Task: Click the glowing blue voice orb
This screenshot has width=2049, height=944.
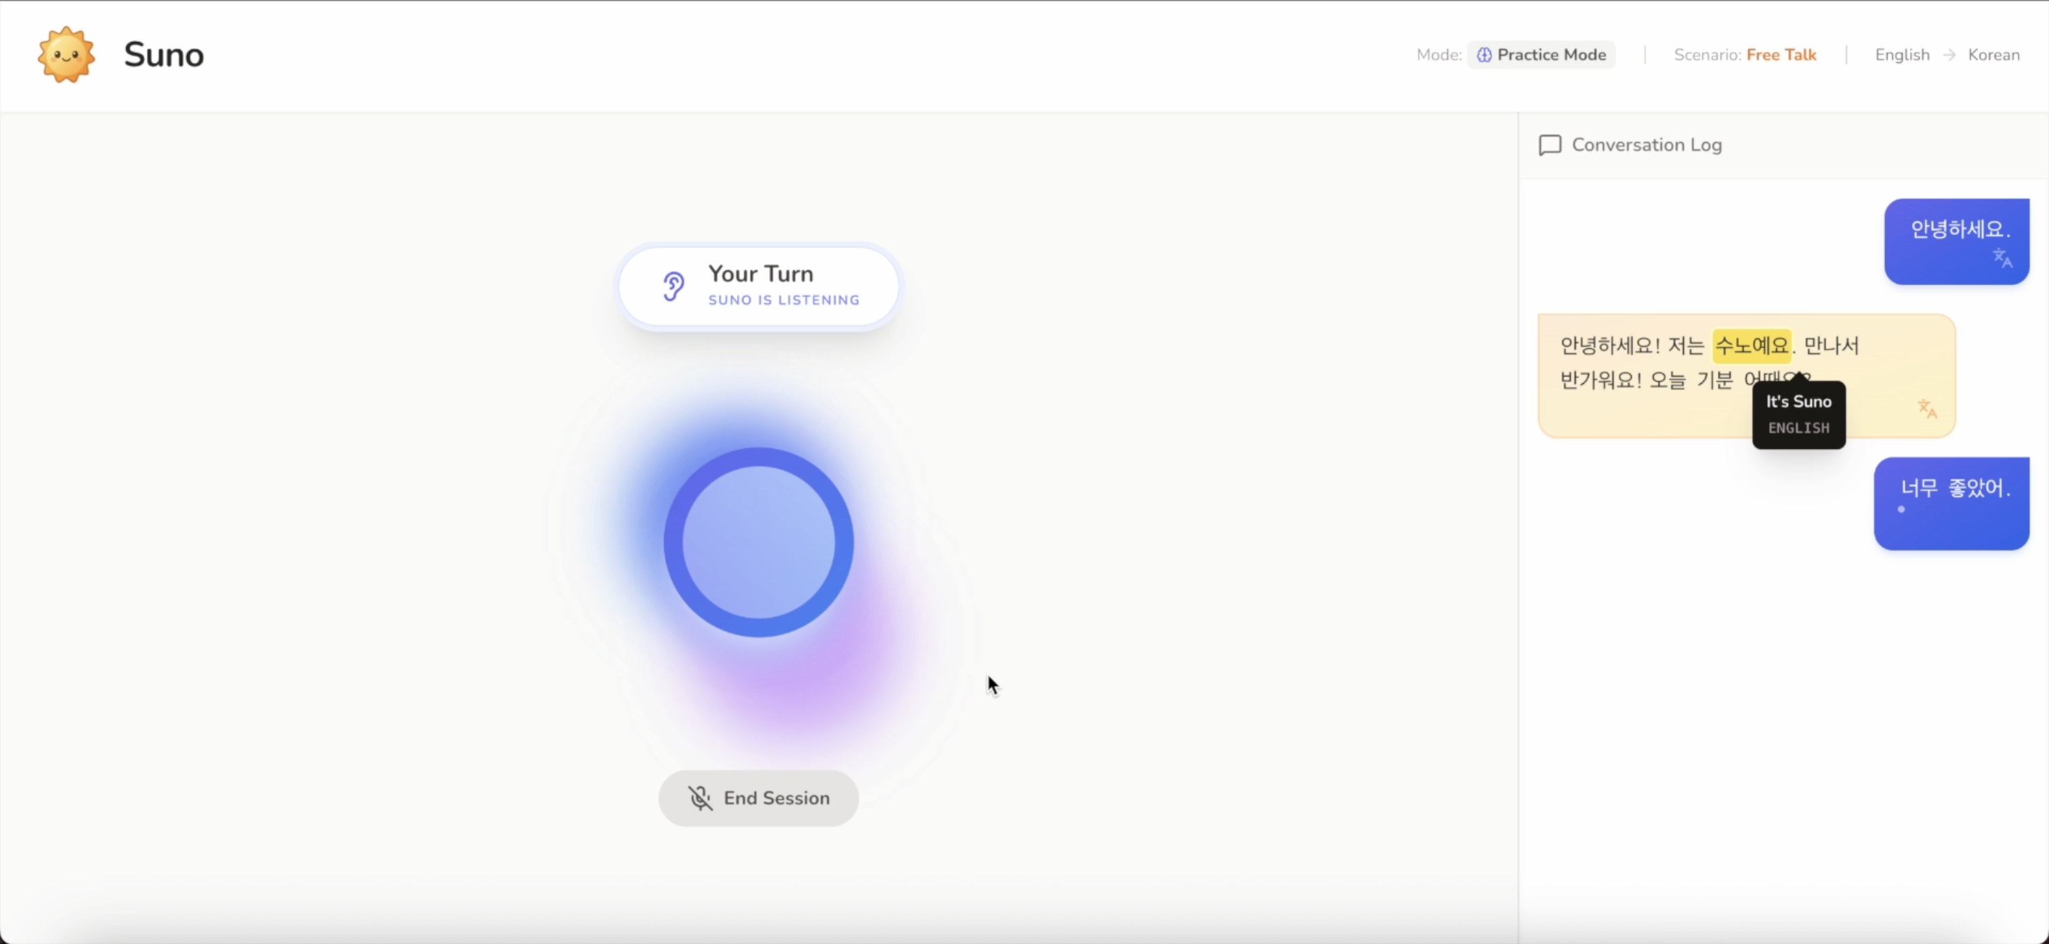Action: [x=758, y=542]
